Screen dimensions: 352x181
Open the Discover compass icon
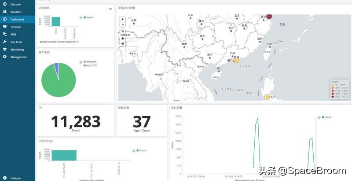[x=5, y=4]
